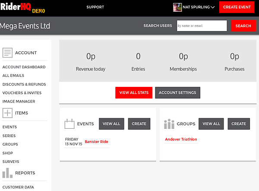The image size is (259, 191).
Task: Select Series in the sidebar
Action: click(x=9, y=136)
